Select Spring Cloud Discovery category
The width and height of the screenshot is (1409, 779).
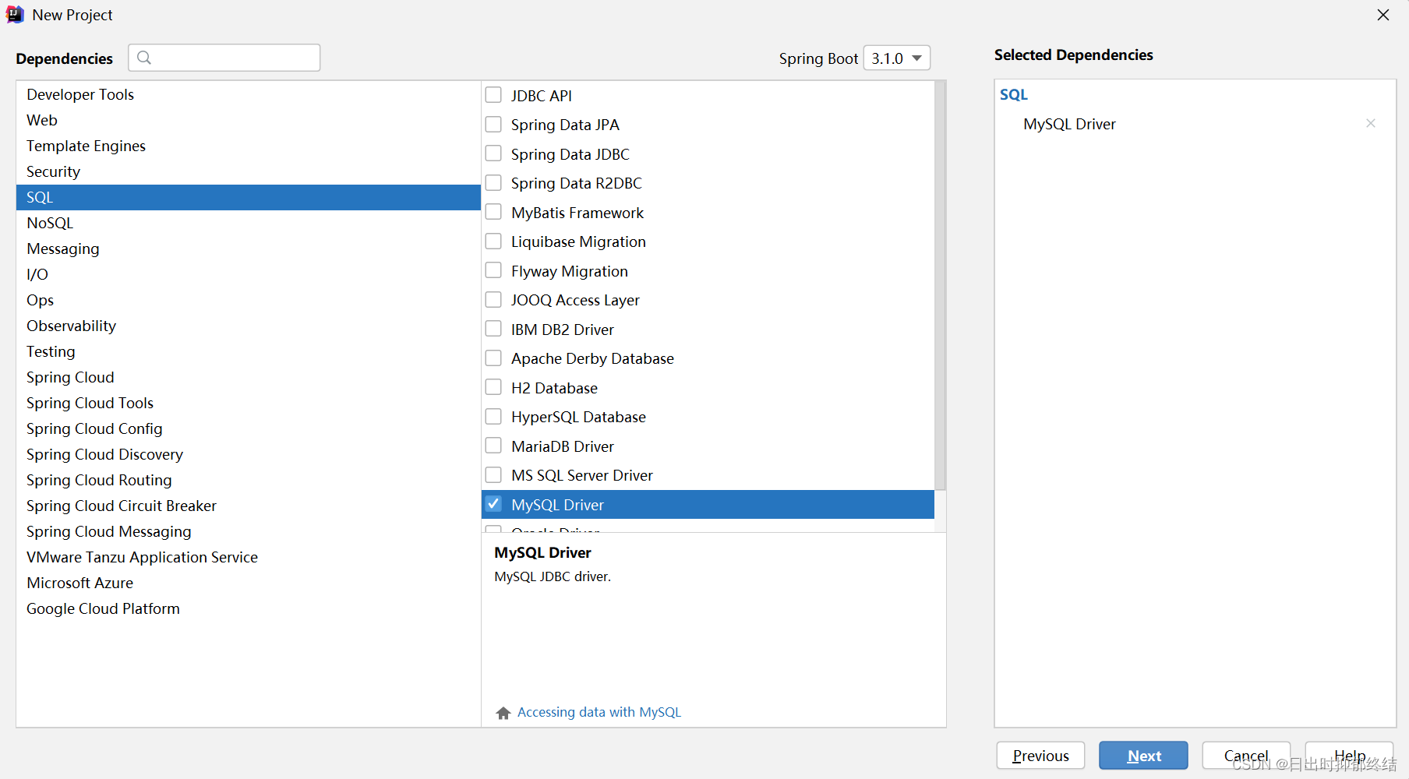pos(248,454)
